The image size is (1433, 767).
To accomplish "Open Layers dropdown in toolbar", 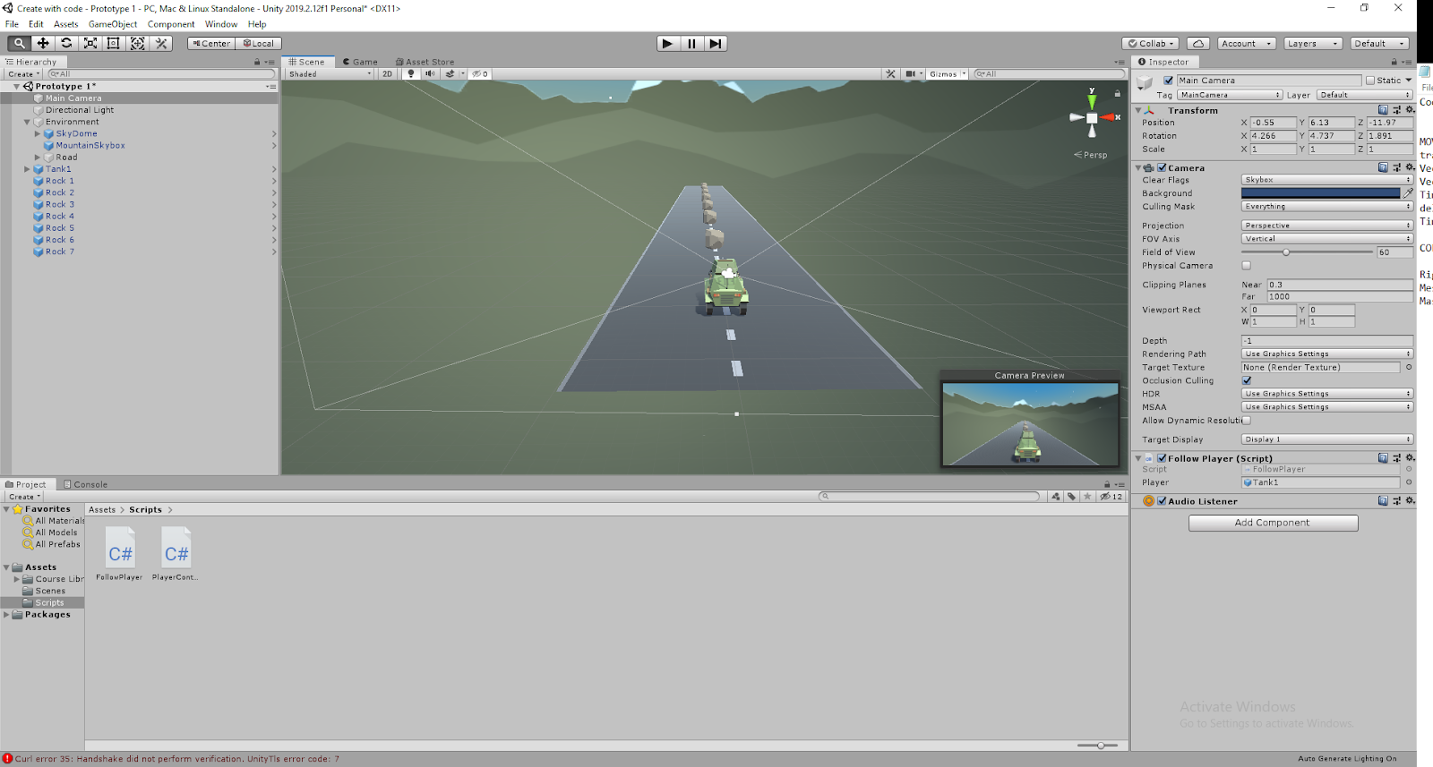I will click(1312, 43).
